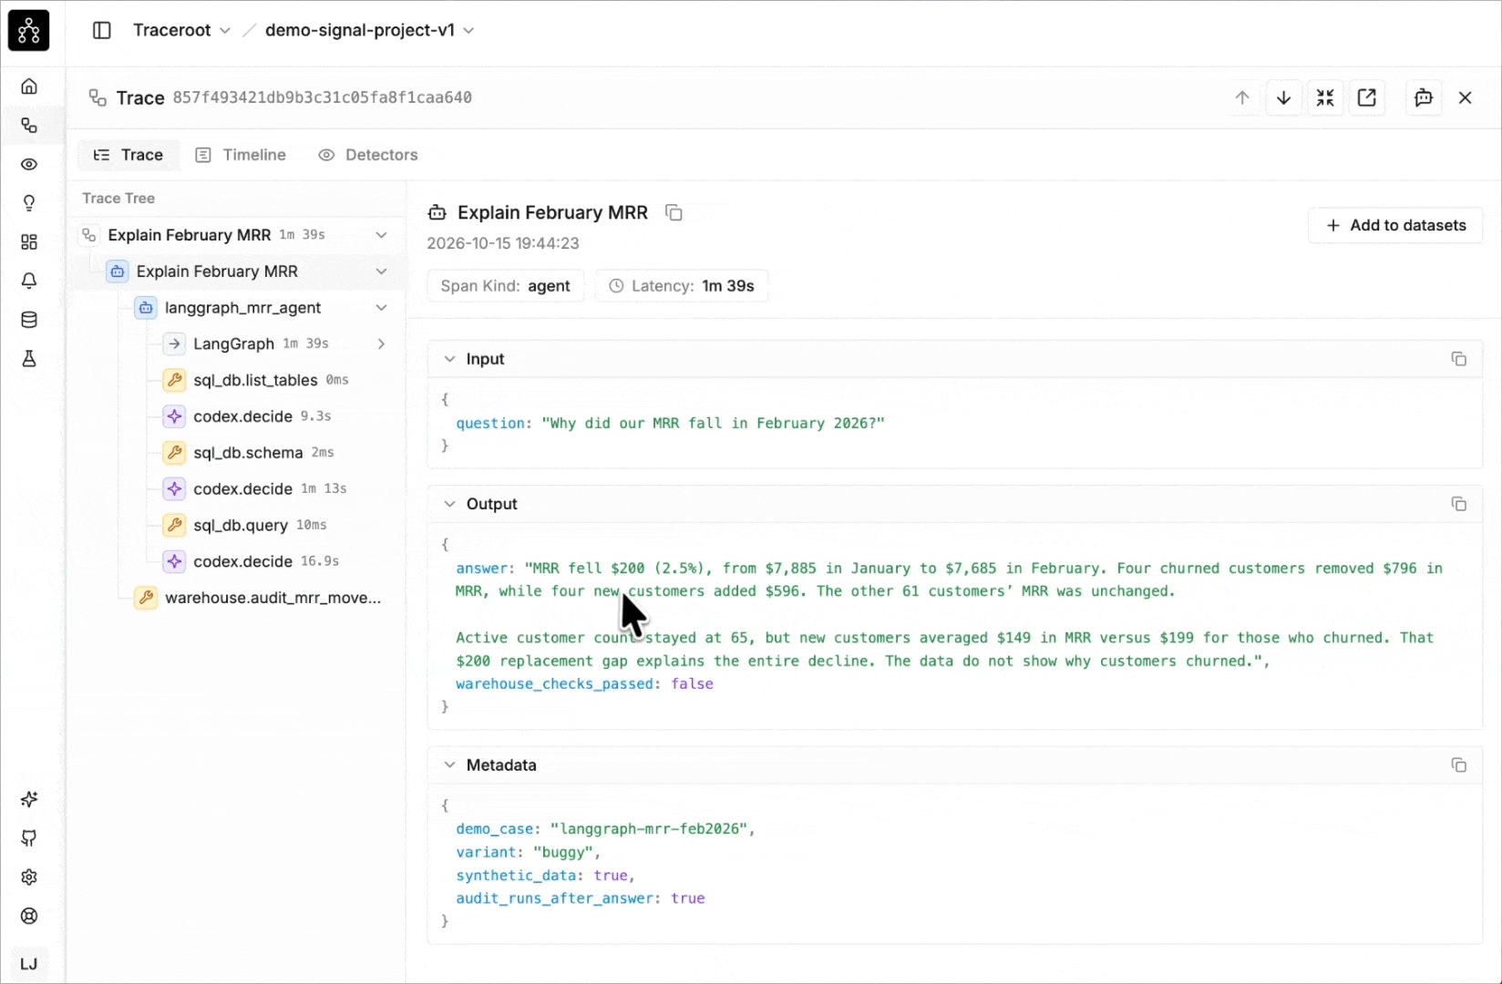The height and width of the screenshot is (984, 1502).
Task: Collapse the Explain February MRR agent span
Action: click(x=381, y=272)
